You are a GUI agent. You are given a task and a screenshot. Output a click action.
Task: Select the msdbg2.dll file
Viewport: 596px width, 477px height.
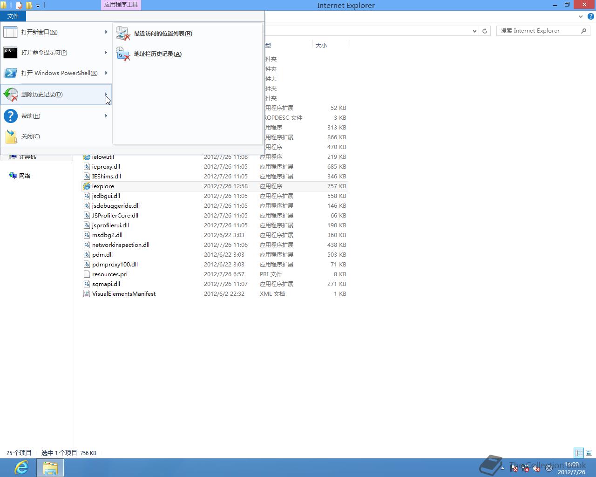(107, 235)
